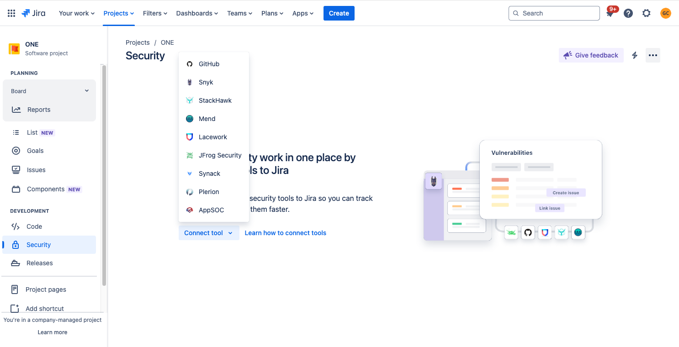Click the Give feedback button
679x347 pixels.
[x=591, y=55]
